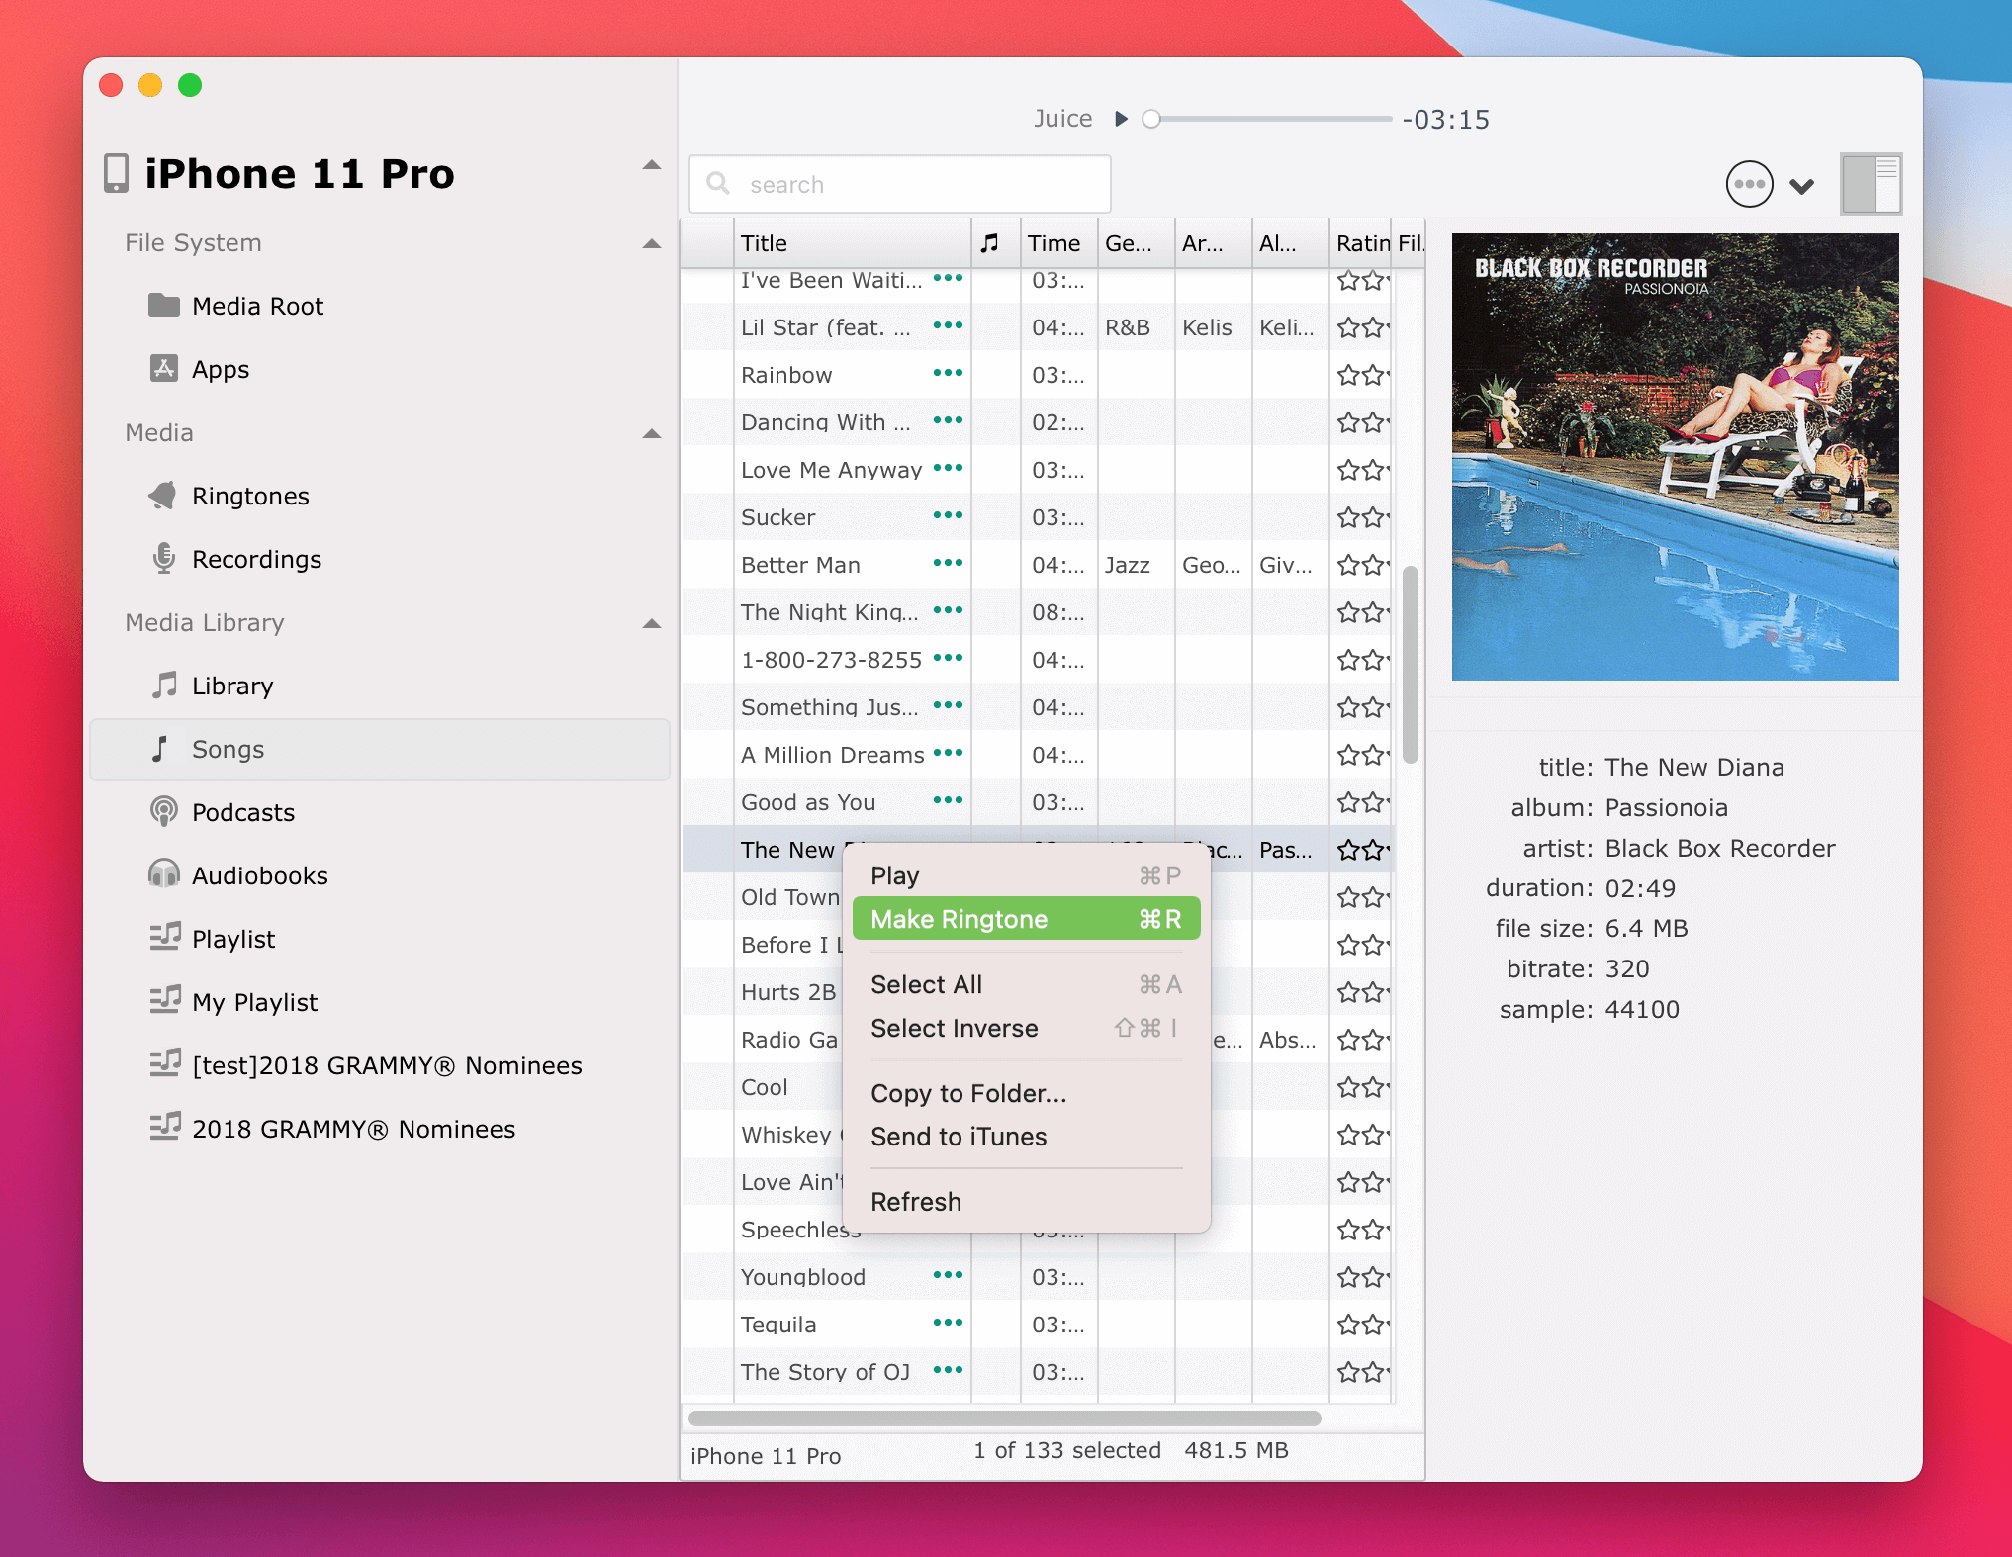Open the Playlist item
The image size is (2012, 1557).
point(212,939)
